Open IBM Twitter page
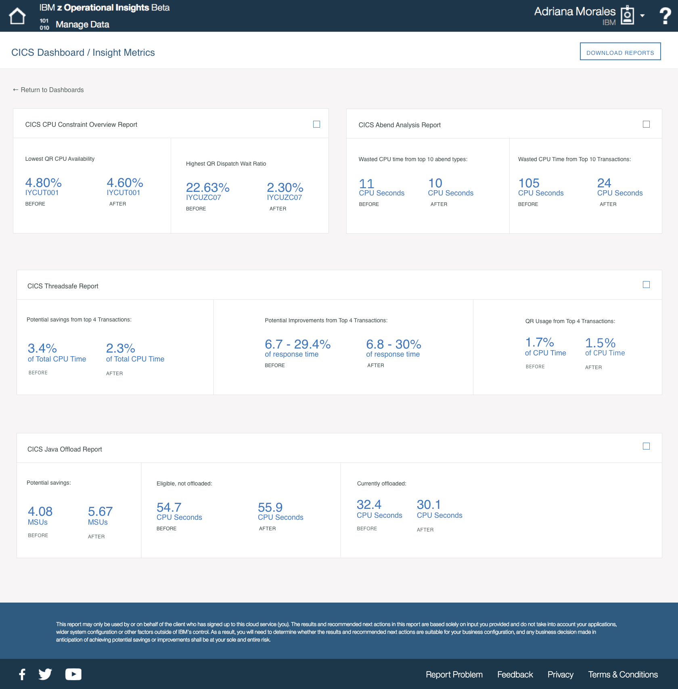This screenshot has height=689, width=678. (45, 674)
